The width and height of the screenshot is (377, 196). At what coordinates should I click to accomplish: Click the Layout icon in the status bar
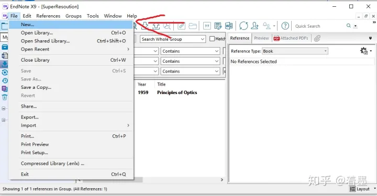pyautogui.click(x=352, y=189)
